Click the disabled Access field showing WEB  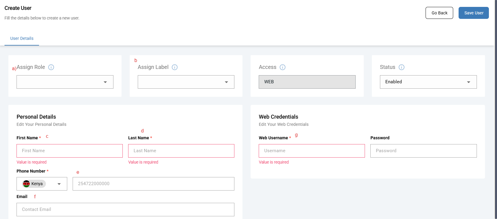coord(307,82)
